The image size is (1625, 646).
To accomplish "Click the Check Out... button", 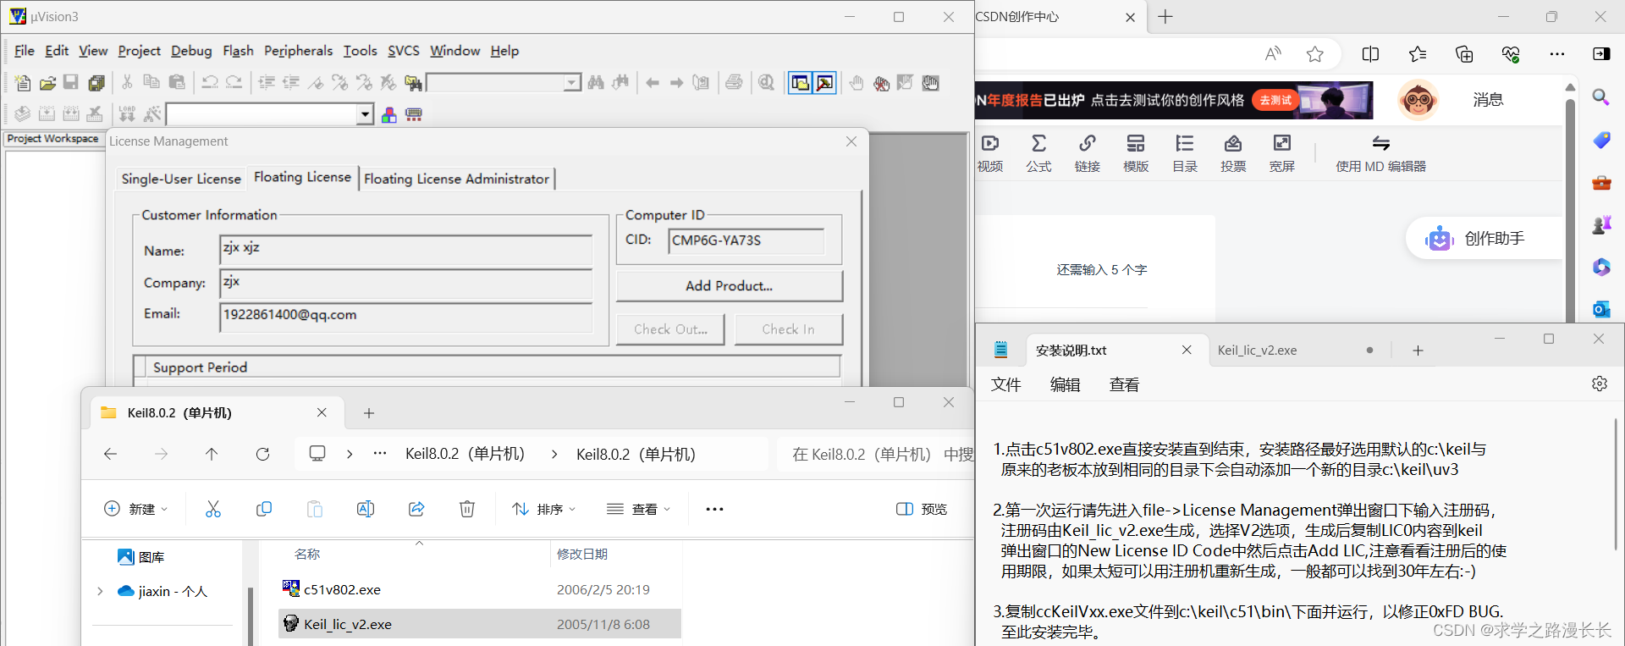I will pyautogui.click(x=670, y=329).
